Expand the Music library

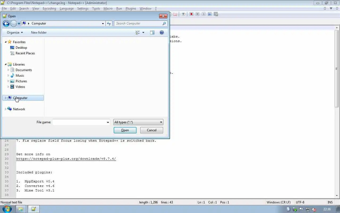tap(8, 76)
